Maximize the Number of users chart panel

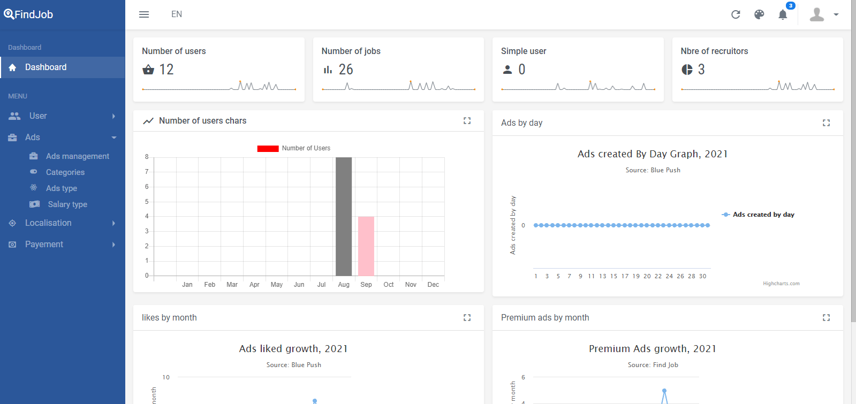click(467, 121)
